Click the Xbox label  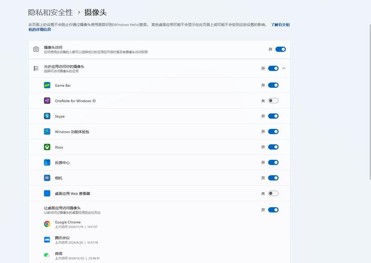click(x=59, y=147)
